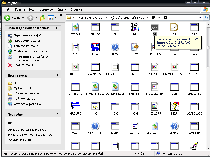This screenshot has height=157, width=210.
Task: Select the BINOBJ program icon
Action: [95, 27]
